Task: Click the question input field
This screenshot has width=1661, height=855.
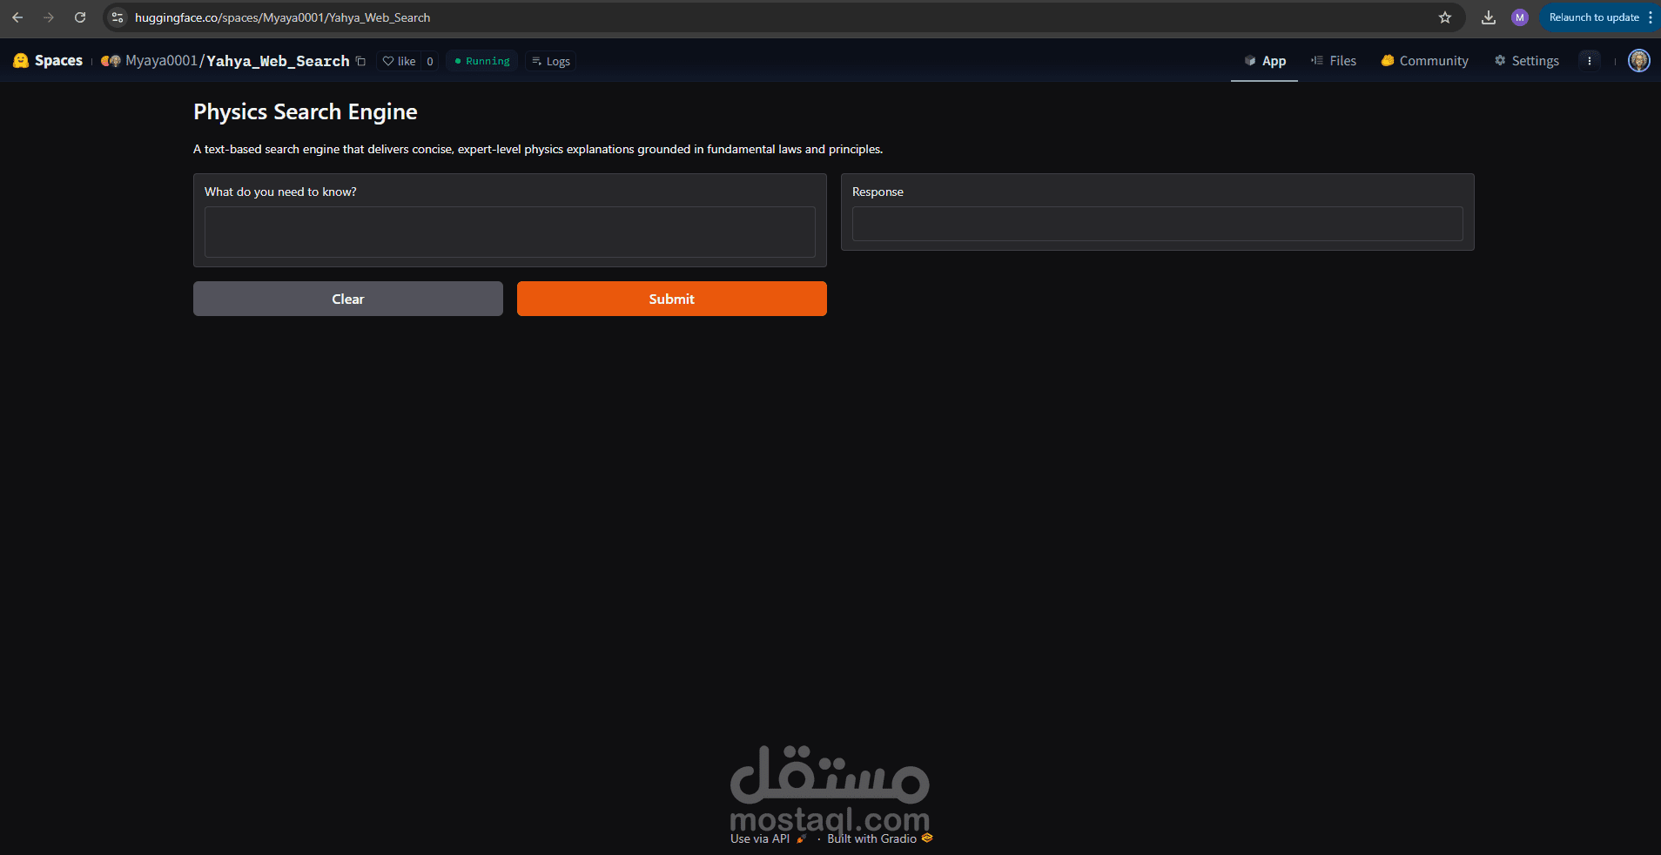Action: click(509, 232)
